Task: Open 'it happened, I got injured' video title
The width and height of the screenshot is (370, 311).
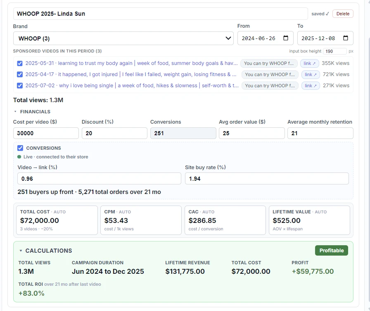Action: [x=131, y=74]
